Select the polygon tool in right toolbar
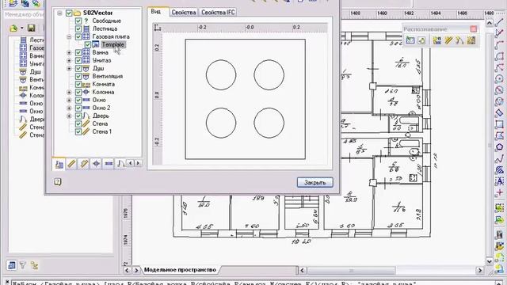The width and height of the screenshot is (507, 285). click(499, 146)
